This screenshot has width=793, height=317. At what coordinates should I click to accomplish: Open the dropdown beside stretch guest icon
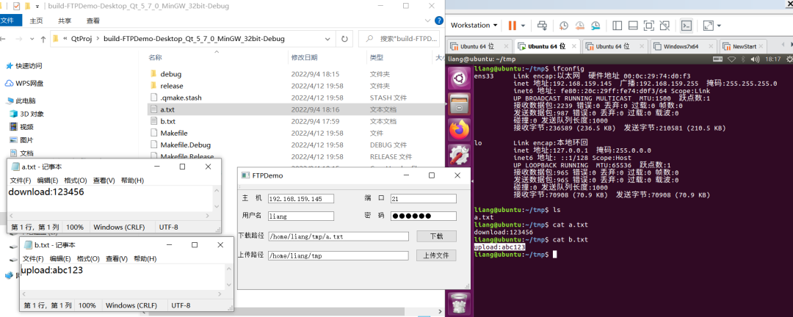(x=719, y=25)
